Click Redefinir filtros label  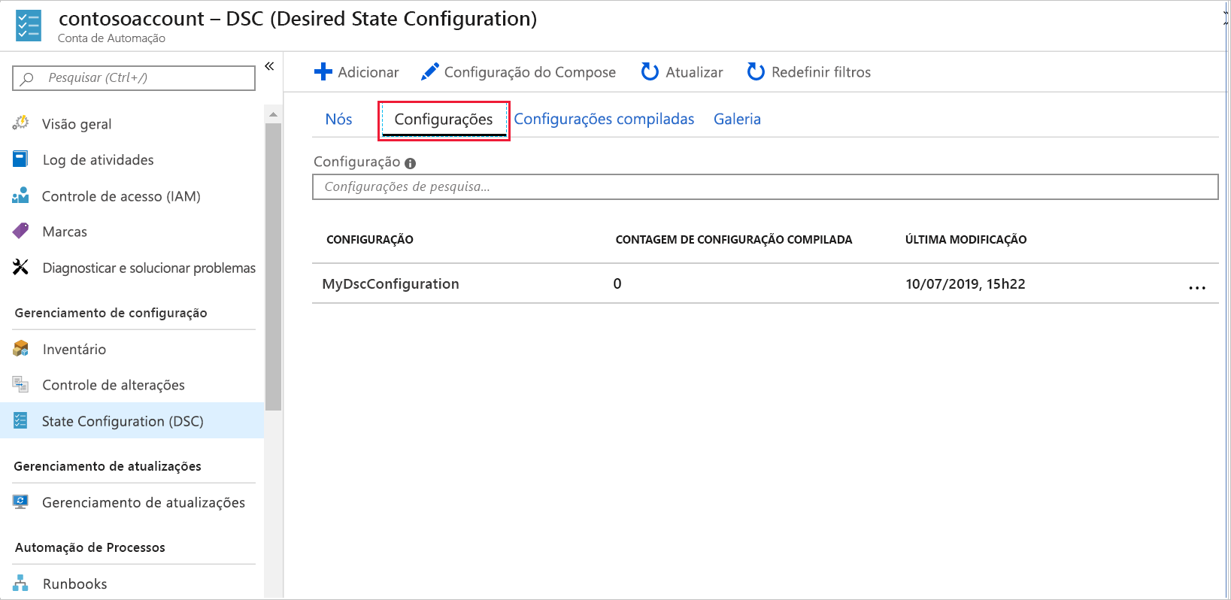pyautogui.click(x=821, y=72)
